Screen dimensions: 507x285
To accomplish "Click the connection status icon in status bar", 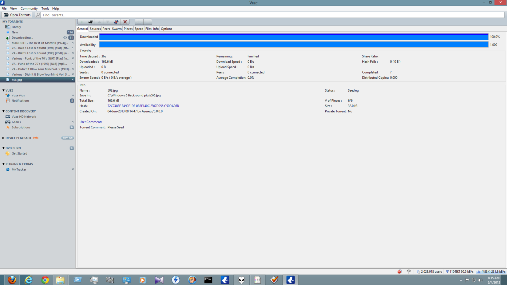I will tap(409, 272).
